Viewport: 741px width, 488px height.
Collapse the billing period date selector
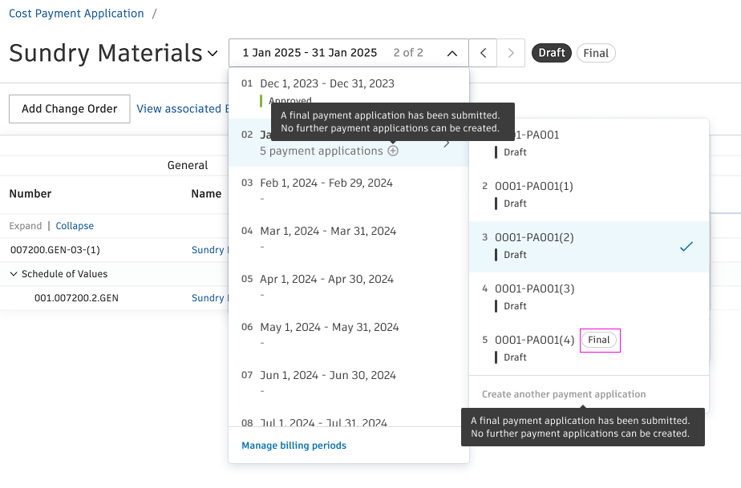click(x=452, y=53)
